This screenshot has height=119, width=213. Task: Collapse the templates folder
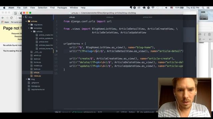(29, 28)
